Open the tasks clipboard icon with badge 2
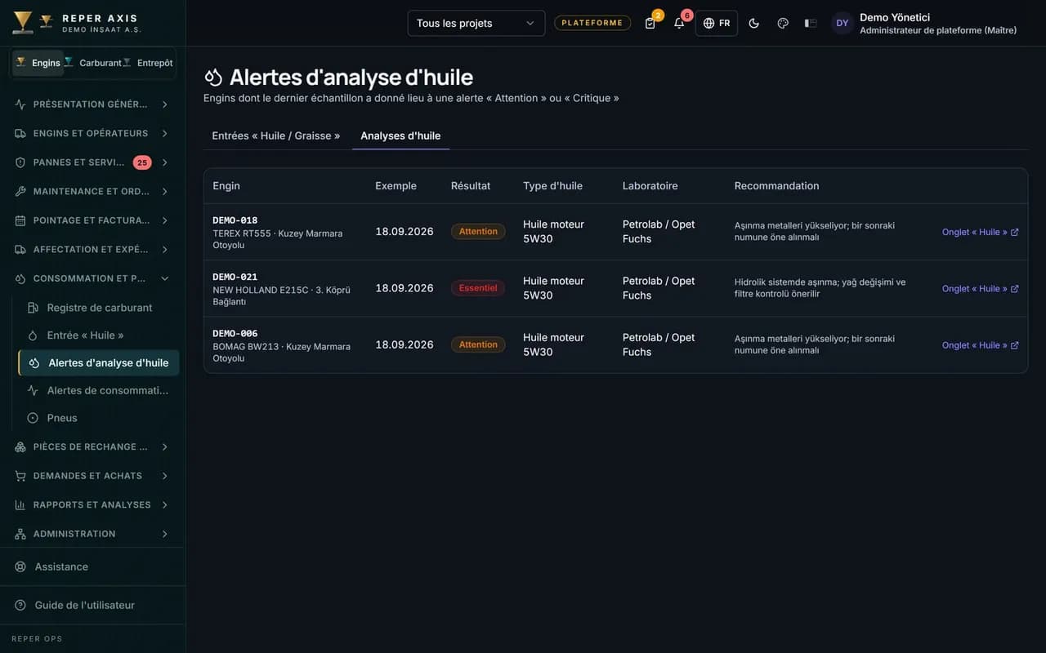 tap(650, 23)
